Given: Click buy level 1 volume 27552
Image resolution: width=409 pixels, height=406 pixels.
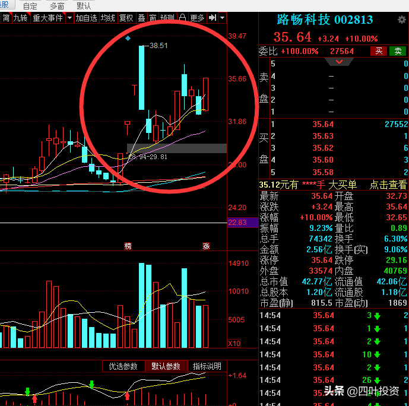Looking at the screenshot, I should click(397, 124).
